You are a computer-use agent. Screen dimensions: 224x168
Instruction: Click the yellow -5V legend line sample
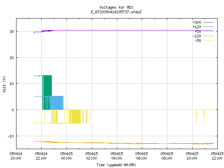[x=208, y=41]
